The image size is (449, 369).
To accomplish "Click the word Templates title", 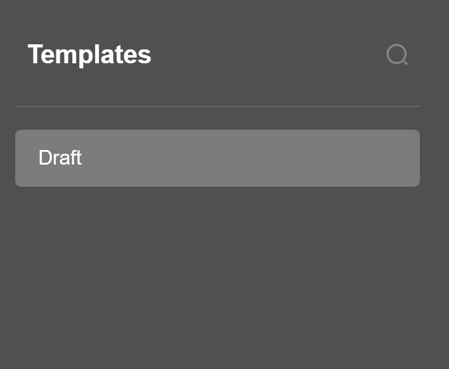I will [89, 54].
